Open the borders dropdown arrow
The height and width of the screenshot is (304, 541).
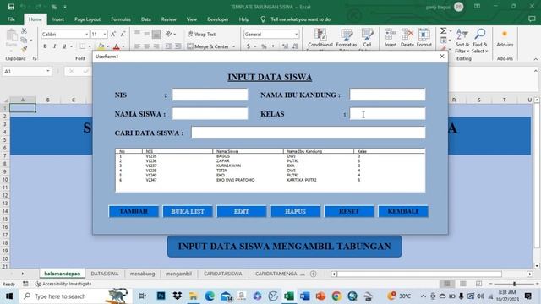90,46
